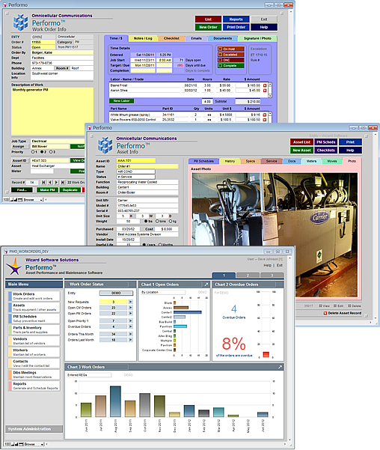Select weight unit lbs radio

coord(145,222)
